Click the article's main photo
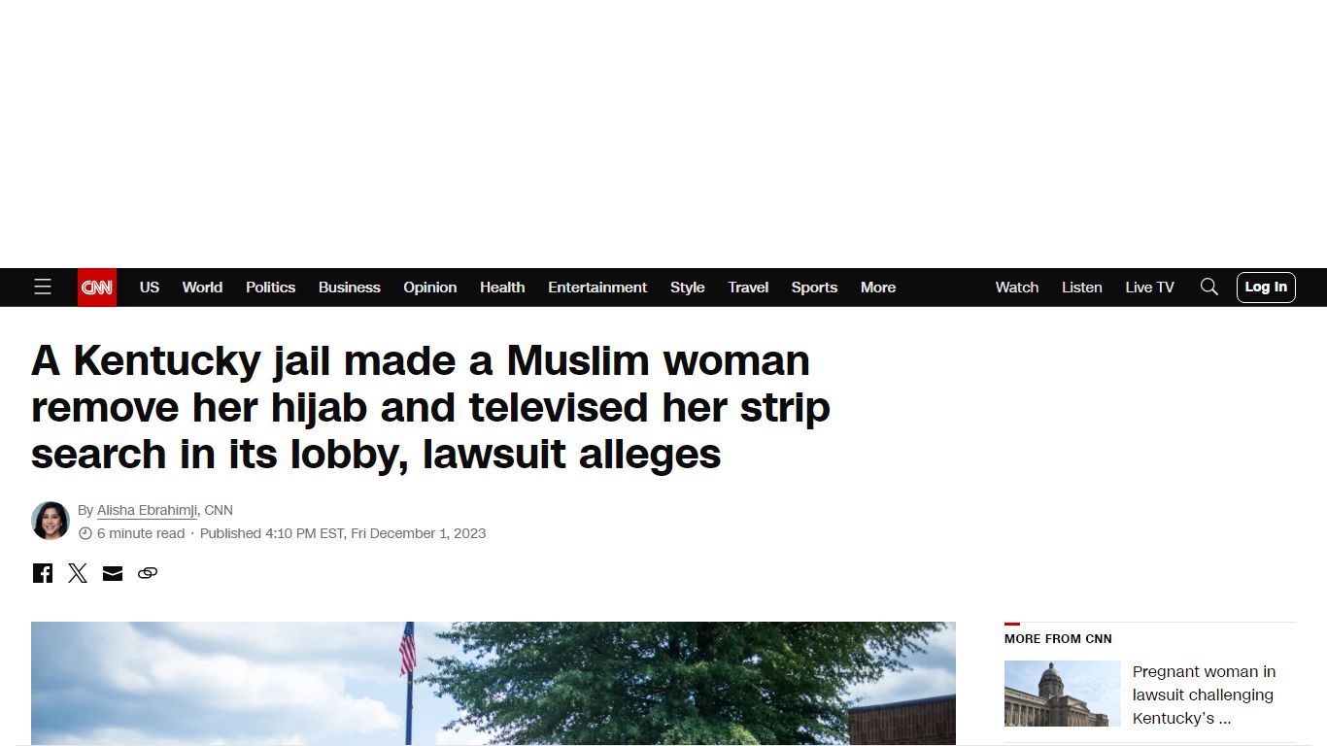Image resolution: width=1327 pixels, height=746 pixels. pyautogui.click(x=493, y=684)
